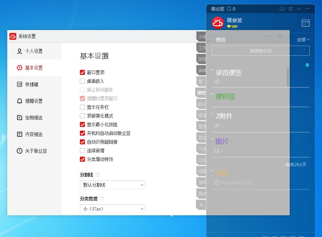Collapse 敬业签 window with the up-chevron icon
This screenshot has height=237, width=322.
[299, 9]
